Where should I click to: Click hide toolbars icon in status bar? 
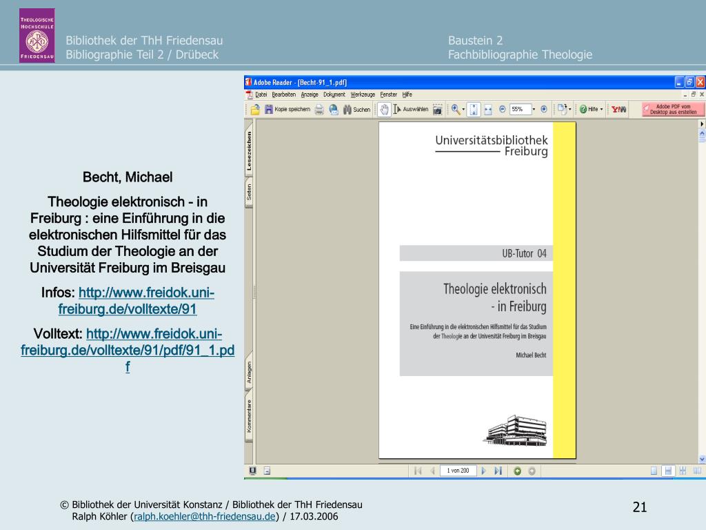267,471
